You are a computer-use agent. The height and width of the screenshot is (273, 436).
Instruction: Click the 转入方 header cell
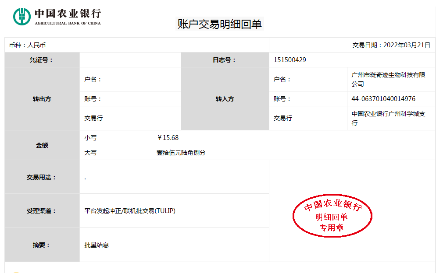pyautogui.click(x=225, y=99)
